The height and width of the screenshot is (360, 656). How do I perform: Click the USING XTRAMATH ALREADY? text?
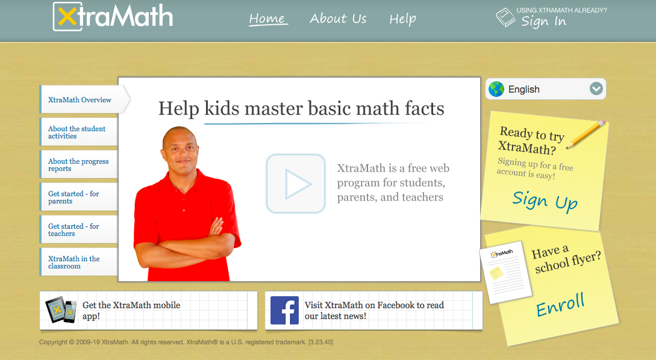(561, 10)
